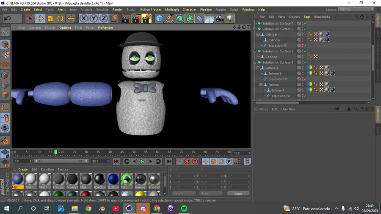Play the animation forward
This screenshot has width=381, height=214.
(142, 162)
